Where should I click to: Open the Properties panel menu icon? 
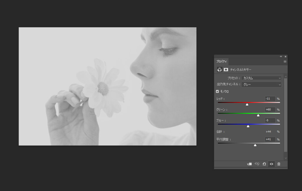pyautogui.click(x=285, y=62)
